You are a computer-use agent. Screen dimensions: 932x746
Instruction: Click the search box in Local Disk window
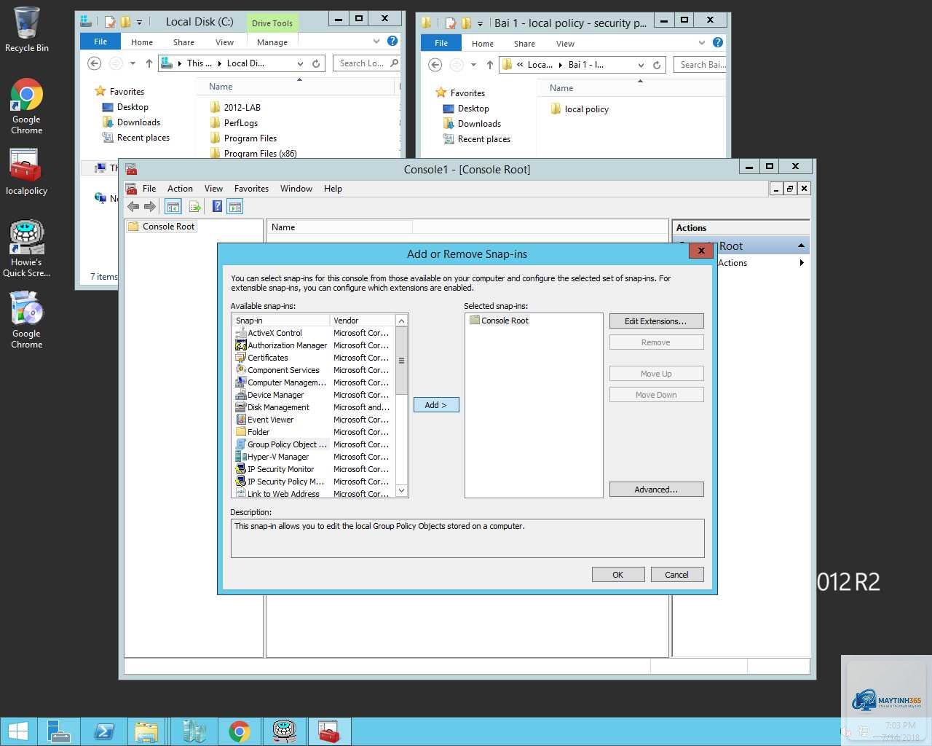pyautogui.click(x=366, y=63)
